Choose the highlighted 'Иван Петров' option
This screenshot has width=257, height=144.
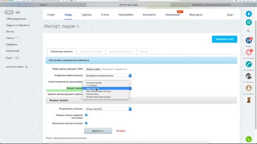pos(106,88)
